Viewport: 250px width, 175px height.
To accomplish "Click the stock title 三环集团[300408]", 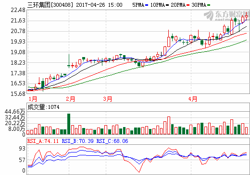I will pyautogui.click(x=50, y=5).
